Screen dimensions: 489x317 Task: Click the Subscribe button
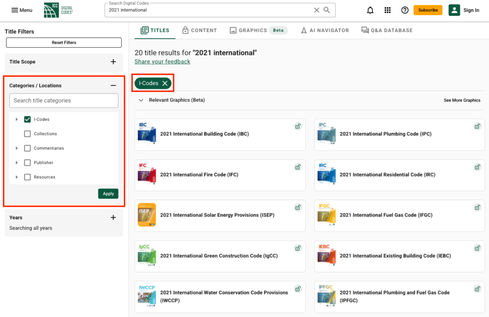pos(428,10)
